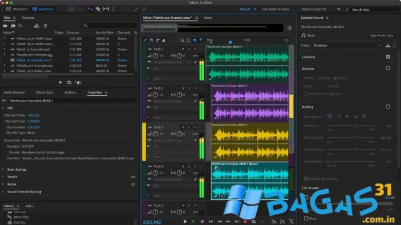Click the Fade Duration slider
Viewport: 401px width, 225px height.
tap(351, 150)
